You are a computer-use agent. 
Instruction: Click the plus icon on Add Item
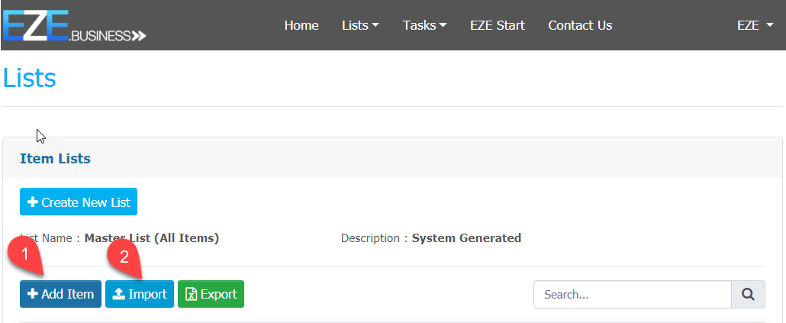click(33, 294)
